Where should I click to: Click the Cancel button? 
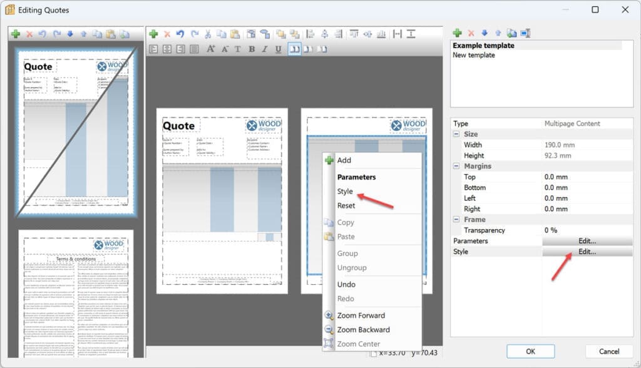(x=609, y=352)
